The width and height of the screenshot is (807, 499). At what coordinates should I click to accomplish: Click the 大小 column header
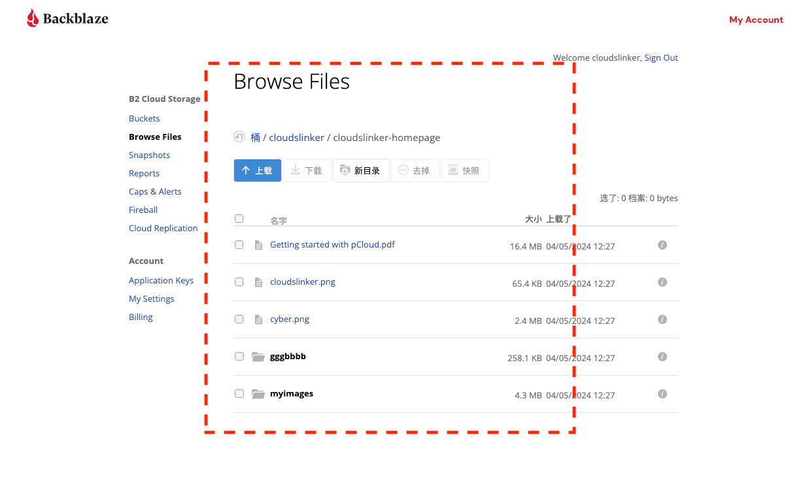pos(533,219)
